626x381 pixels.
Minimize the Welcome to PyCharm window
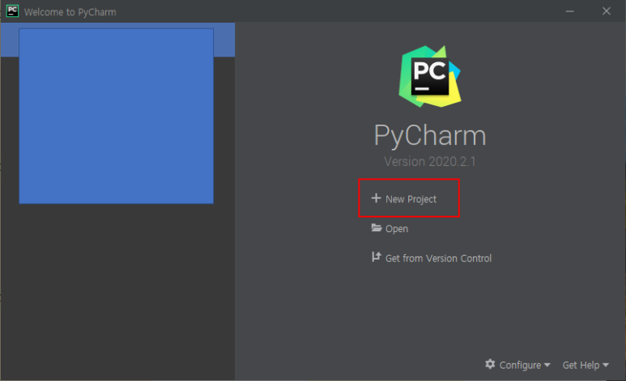pos(569,11)
